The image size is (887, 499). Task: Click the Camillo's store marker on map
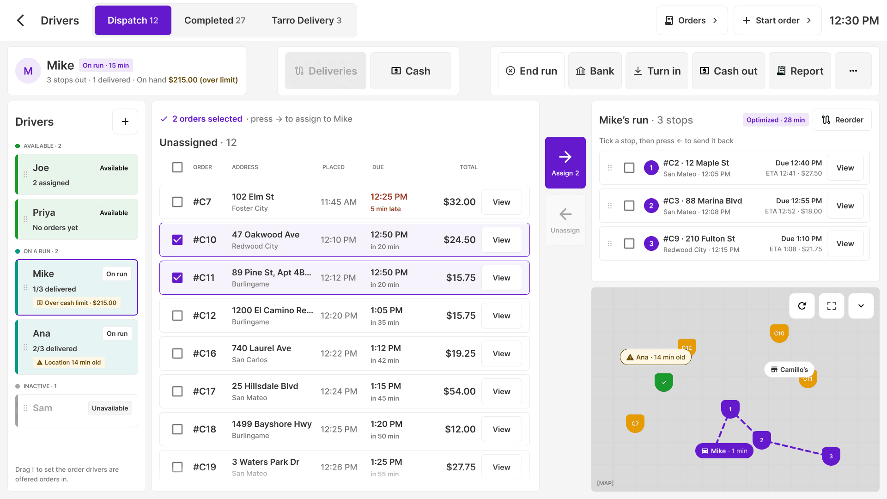789,370
